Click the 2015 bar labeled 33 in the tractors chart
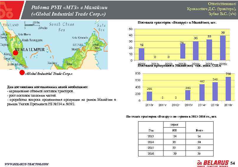The width and height of the screenshot is (238, 167). pyautogui.click(x=209, y=50)
